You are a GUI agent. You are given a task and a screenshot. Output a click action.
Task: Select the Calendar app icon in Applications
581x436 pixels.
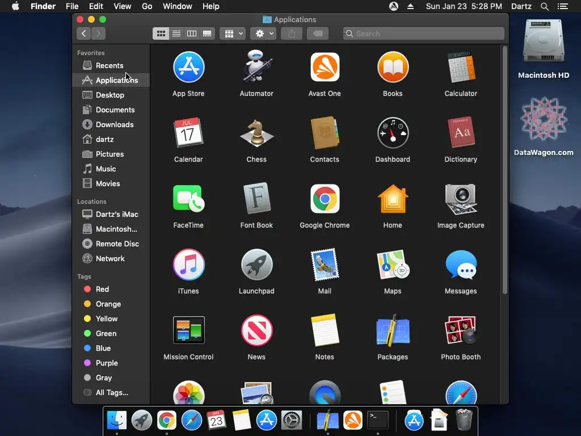pyautogui.click(x=188, y=133)
